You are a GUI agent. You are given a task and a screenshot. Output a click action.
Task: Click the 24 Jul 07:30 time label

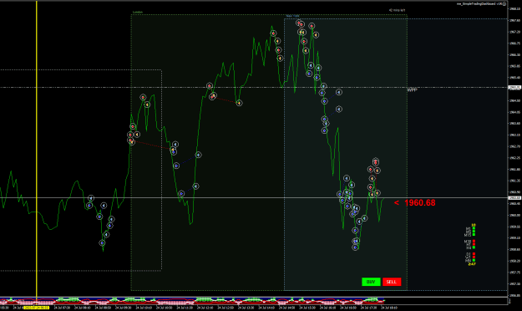62,308
